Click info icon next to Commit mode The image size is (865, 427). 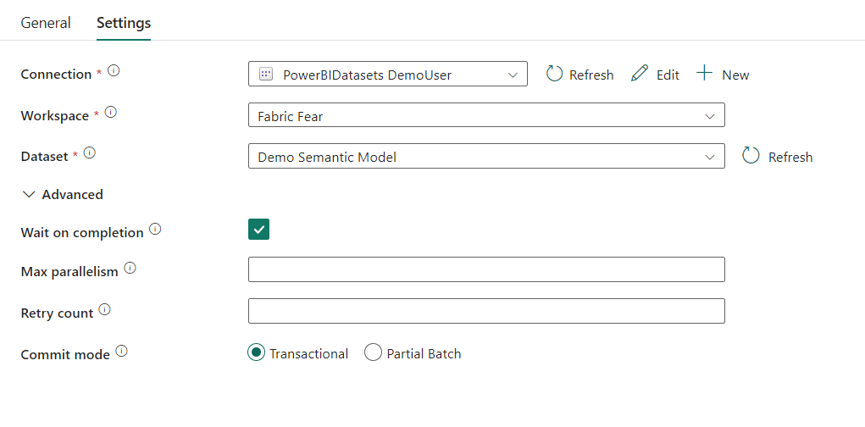(121, 351)
